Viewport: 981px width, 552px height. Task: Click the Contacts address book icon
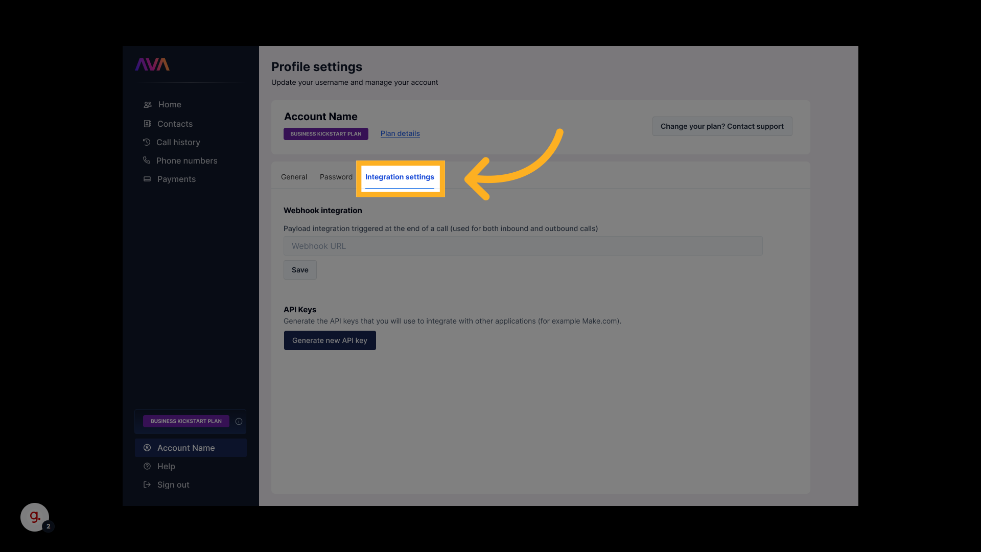coord(147,124)
